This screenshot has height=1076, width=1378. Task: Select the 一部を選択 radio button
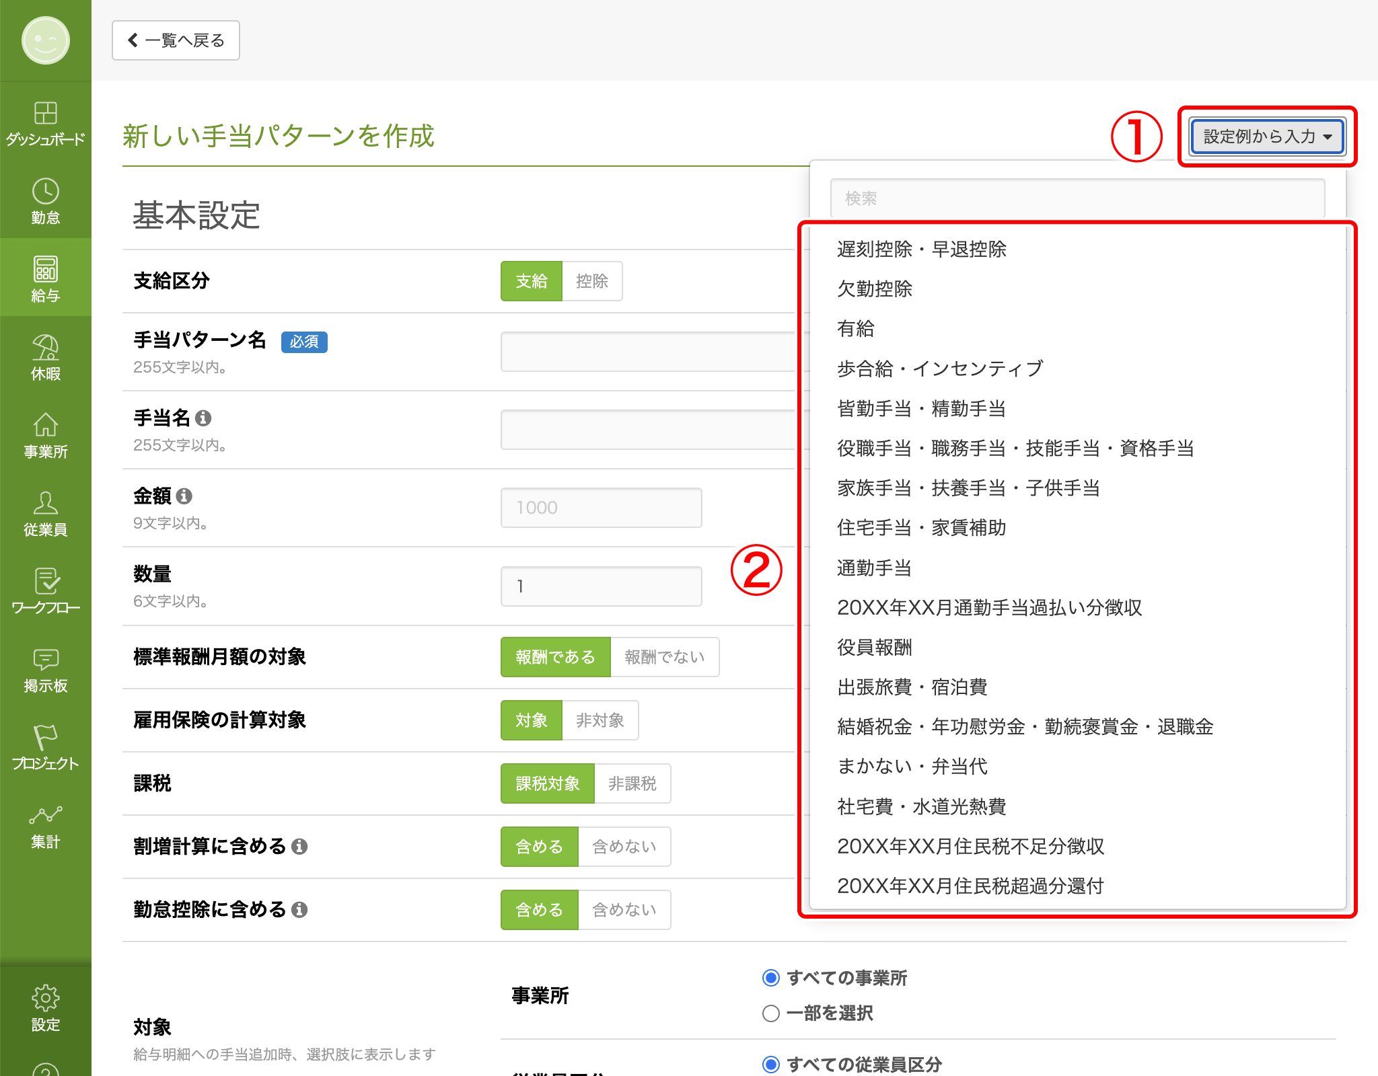click(x=771, y=1013)
